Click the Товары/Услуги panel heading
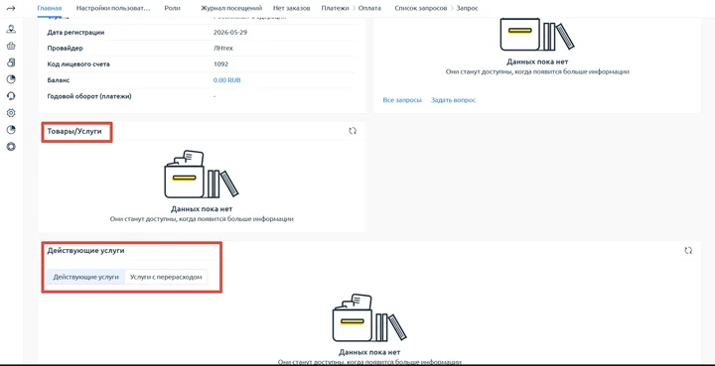The height and width of the screenshot is (366, 715). click(x=74, y=131)
